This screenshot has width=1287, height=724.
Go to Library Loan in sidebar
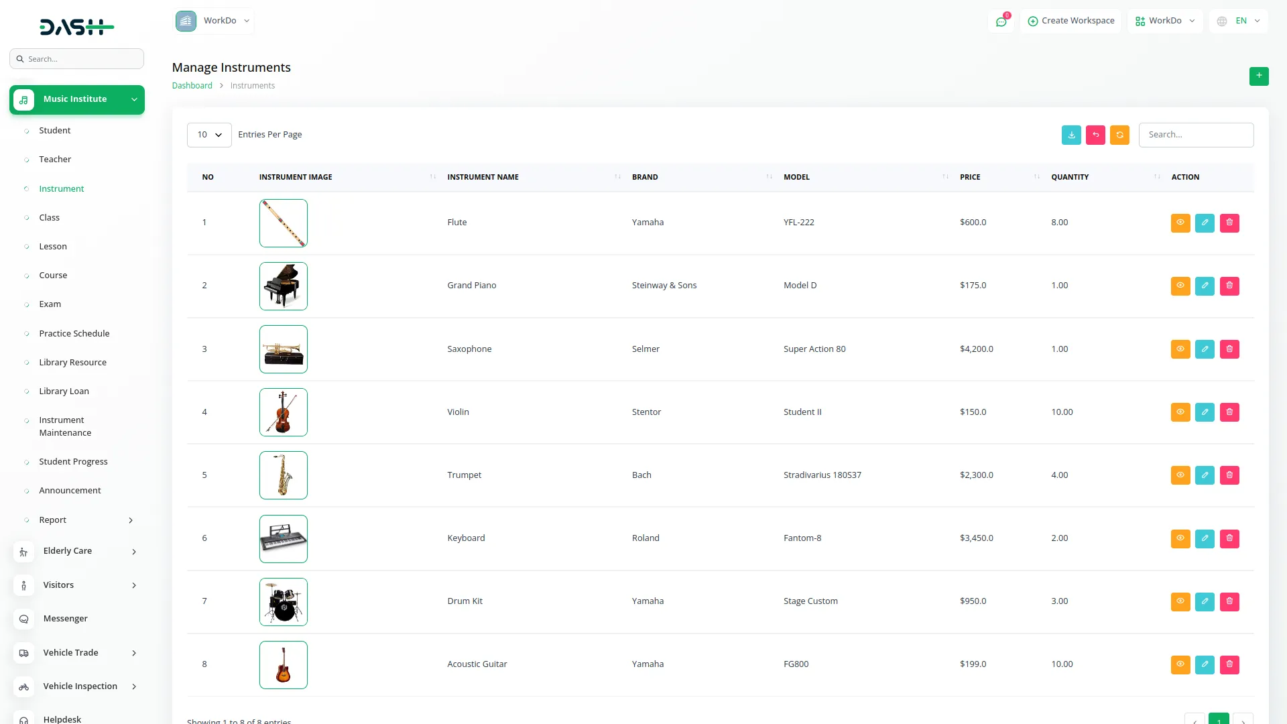click(x=64, y=391)
